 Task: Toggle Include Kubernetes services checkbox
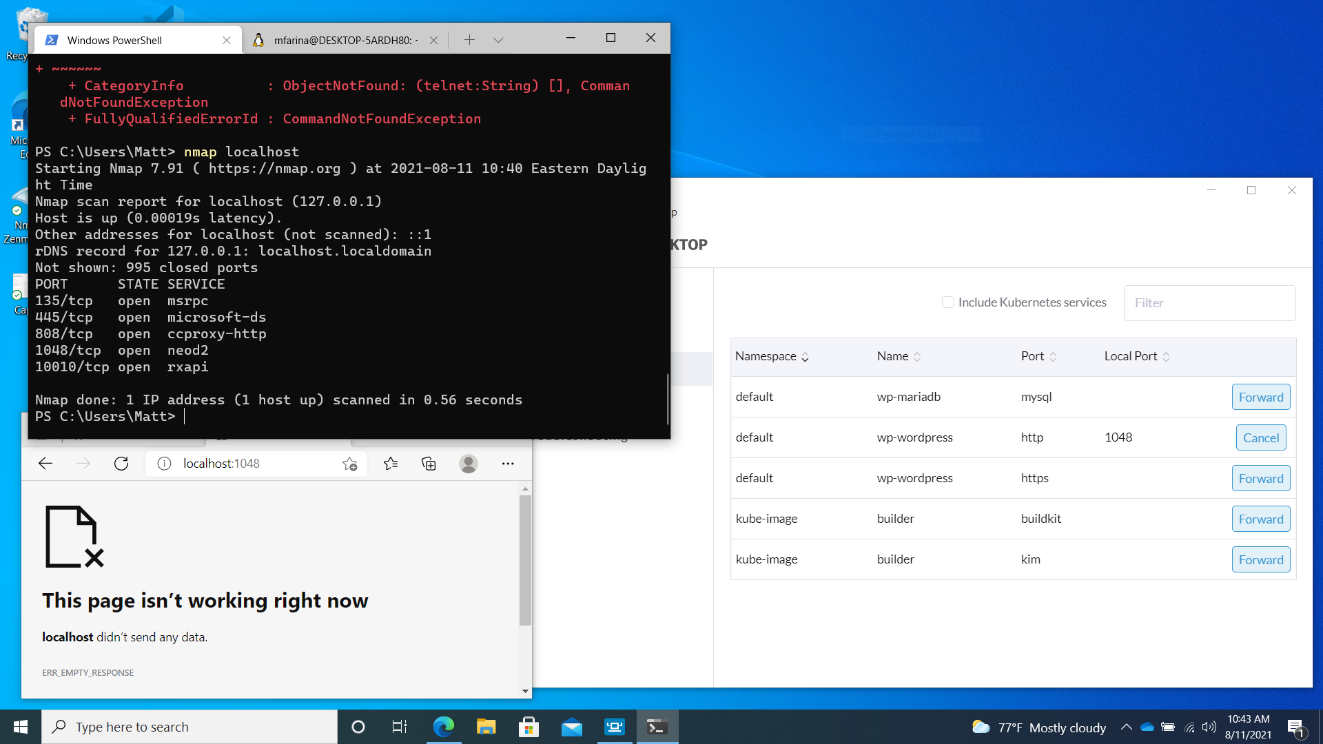pos(948,302)
